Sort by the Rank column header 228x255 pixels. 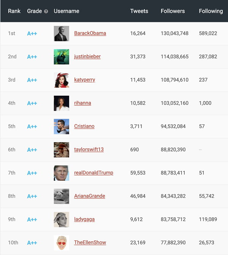(x=14, y=11)
